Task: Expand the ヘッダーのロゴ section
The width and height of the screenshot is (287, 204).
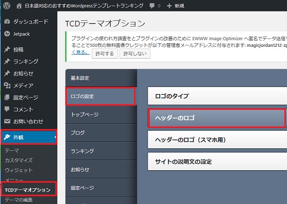Action: pyautogui.click(x=217, y=118)
